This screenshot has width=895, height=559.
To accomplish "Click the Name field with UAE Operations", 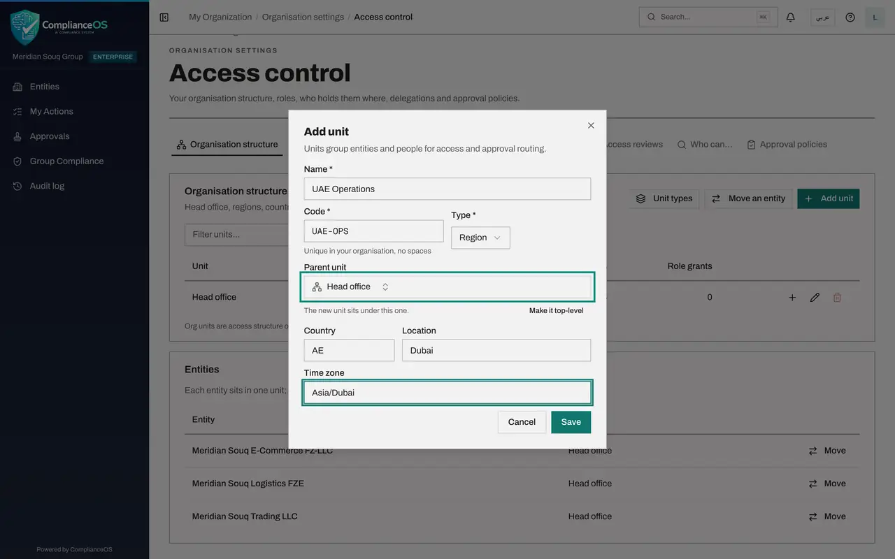I will [x=447, y=189].
